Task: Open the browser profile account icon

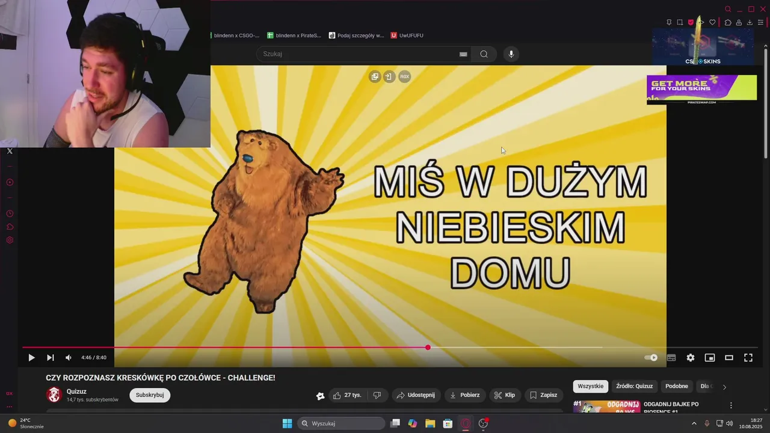Action: 739,22
